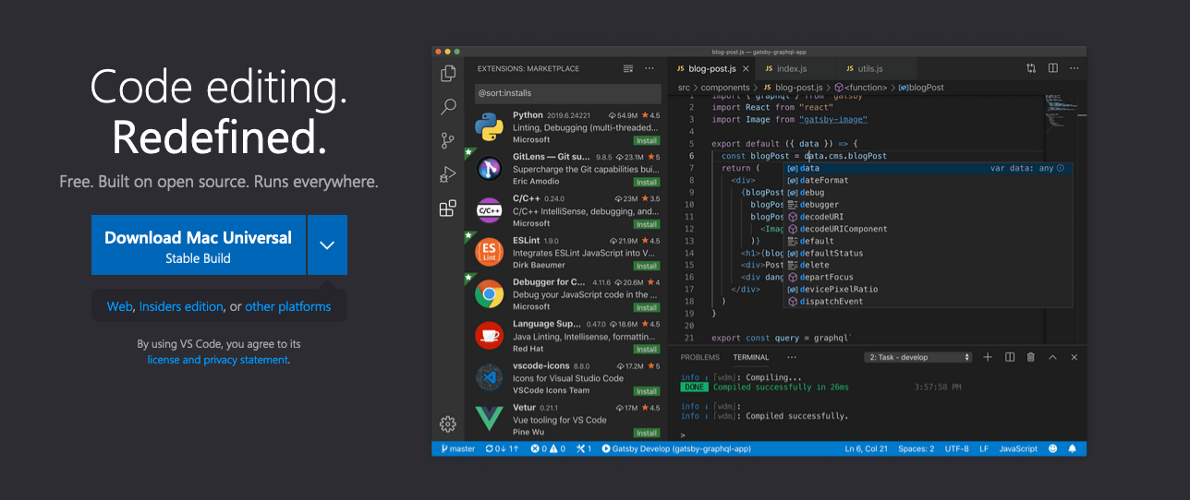
Task: Install the C/C++ extension
Action: [647, 223]
